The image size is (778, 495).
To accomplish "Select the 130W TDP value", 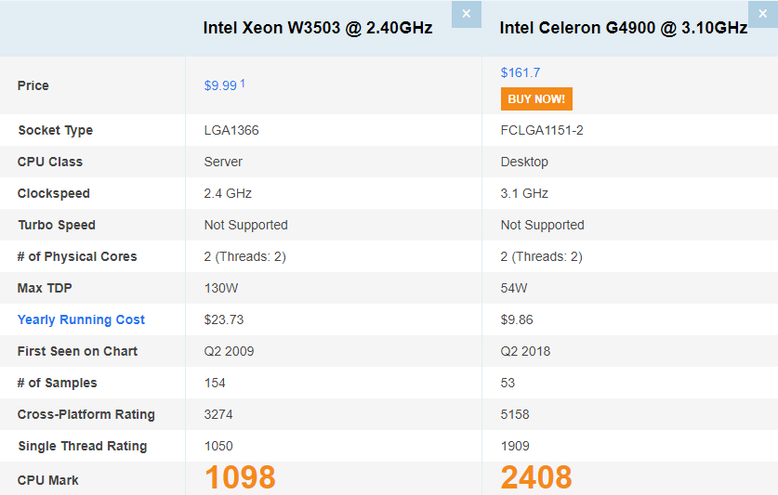I will coord(221,288).
